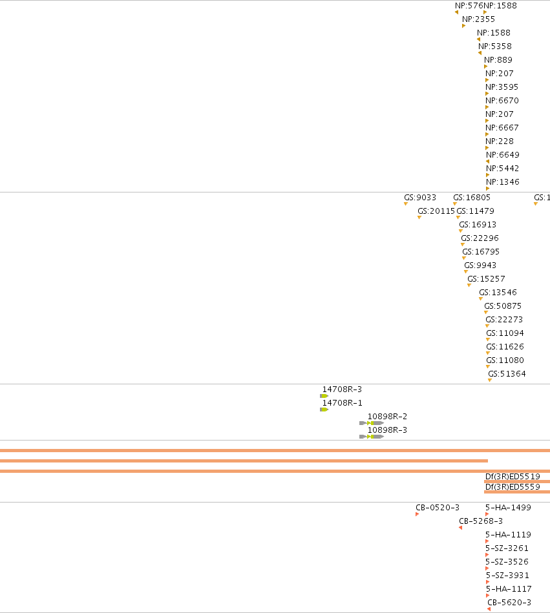Select the GS:51364 insertion triangle
The image size is (550, 613).
pyautogui.click(x=490, y=380)
